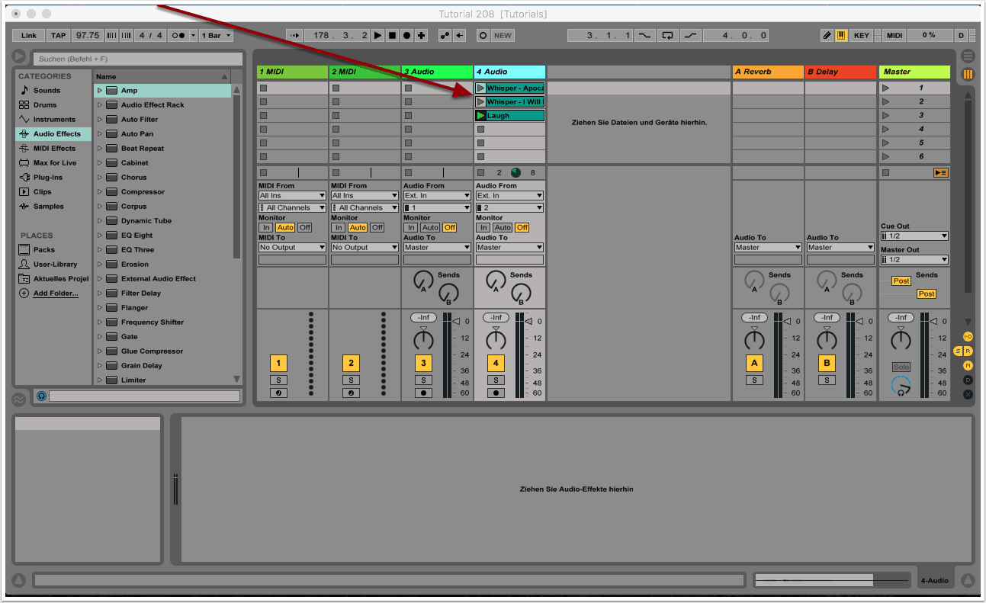Open the quantization 1 Bar dropdown
This screenshot has height=603, width=986.
(x=217, y=35)
